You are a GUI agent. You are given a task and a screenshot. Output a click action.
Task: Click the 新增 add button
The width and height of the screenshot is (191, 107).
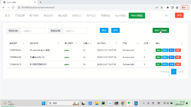[x=116, y=30]
